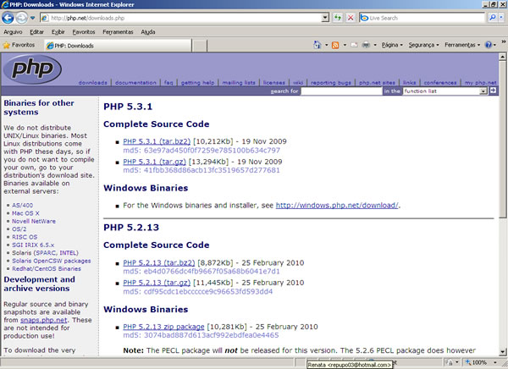The image size is (508, 369).
Task: Click the vertical scrollbar up arrow
Action: (x=502, y=57)
